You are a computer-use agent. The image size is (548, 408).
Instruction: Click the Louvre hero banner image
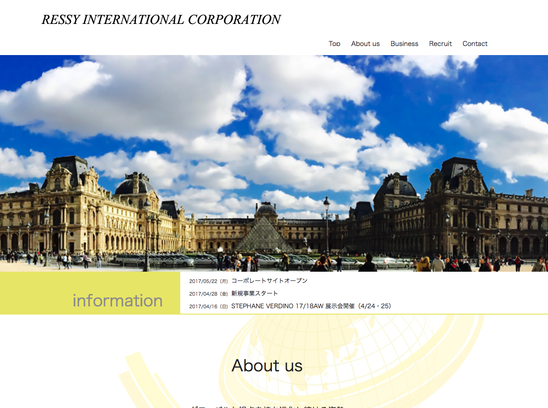pos(274,163)
